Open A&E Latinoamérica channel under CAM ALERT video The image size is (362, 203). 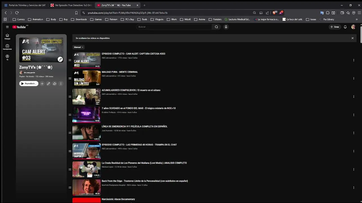click(109, 58)
